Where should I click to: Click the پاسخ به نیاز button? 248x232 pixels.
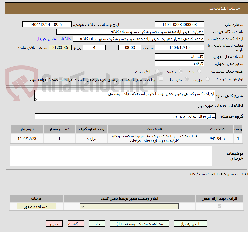[x=190, y=224]
